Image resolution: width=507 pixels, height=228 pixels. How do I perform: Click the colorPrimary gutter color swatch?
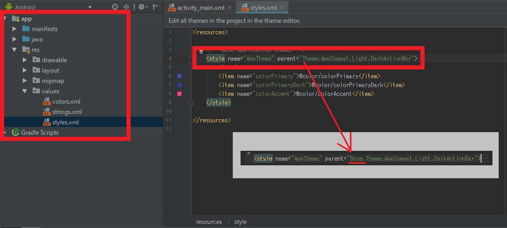tap(179, 76)
